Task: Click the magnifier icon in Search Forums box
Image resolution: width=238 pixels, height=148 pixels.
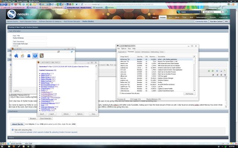Action: tap(222, 12)
